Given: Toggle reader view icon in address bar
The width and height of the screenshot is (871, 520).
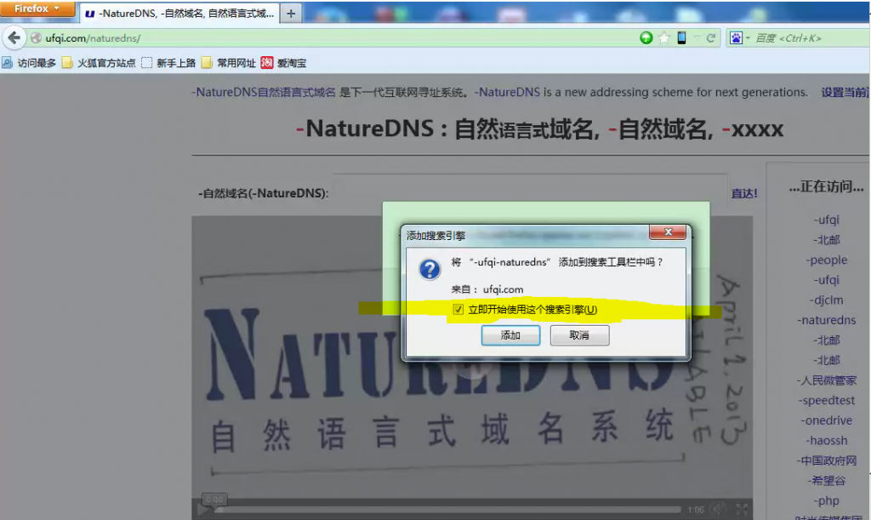Looking at the screenshot, I should click(680, 37).
